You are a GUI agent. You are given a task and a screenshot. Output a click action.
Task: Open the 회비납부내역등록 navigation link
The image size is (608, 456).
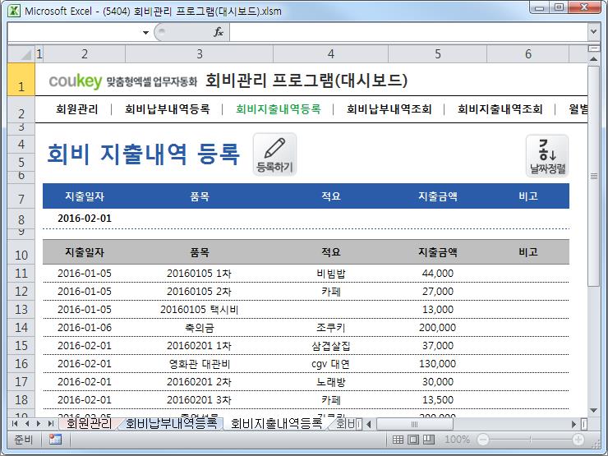point(167,109)
